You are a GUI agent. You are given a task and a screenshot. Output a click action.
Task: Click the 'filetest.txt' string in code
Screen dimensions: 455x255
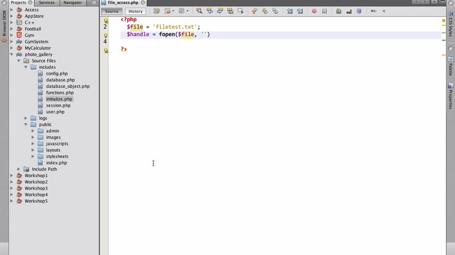[175, 27]
